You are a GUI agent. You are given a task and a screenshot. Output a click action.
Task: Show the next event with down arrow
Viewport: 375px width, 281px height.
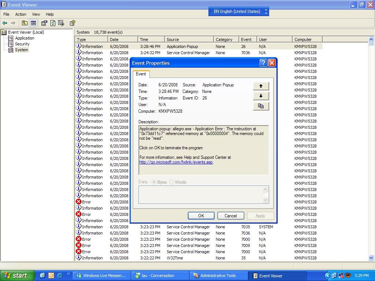point(261,96)
